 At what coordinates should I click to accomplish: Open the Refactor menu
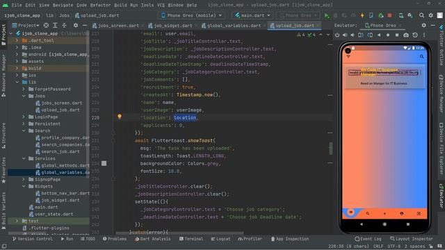pyautogui.click(x=100, y=5)
